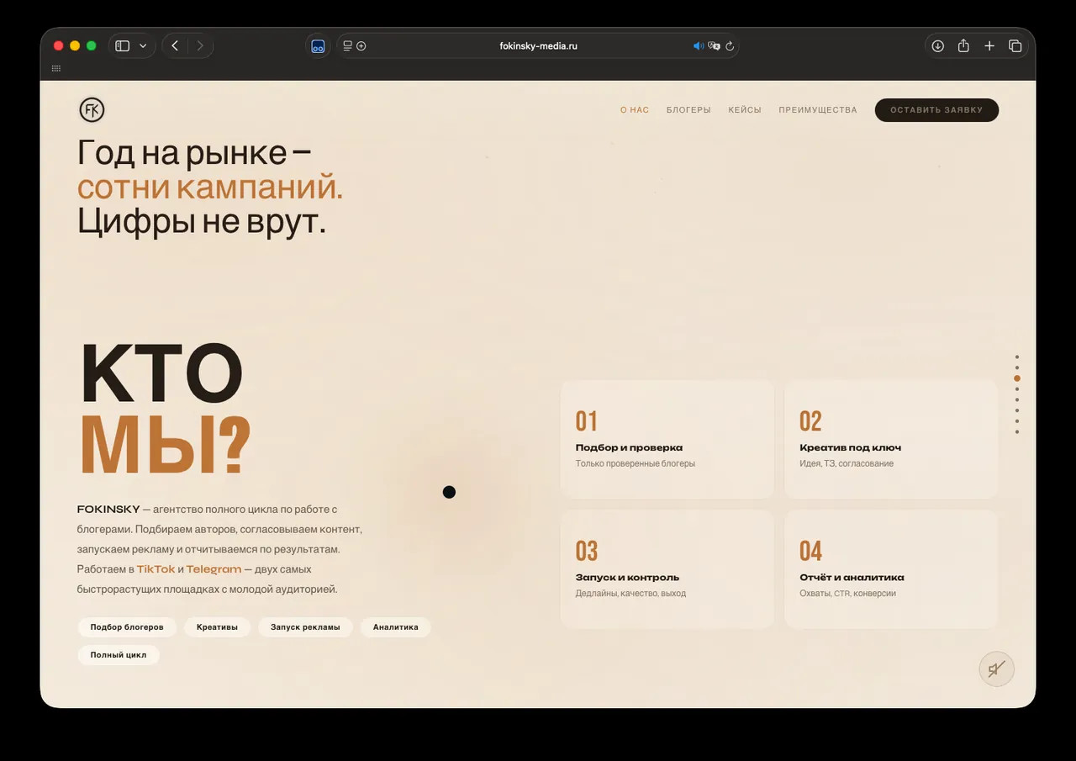Open the ПРЕИМУЩЕСТВА nav item
Image resolution: width=1076 pixels, height=761 pixels.
[x=818, y=110]
